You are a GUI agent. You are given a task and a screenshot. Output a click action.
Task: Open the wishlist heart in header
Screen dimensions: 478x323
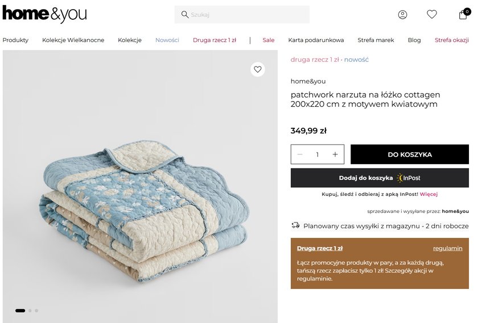[x=432, y=15]
